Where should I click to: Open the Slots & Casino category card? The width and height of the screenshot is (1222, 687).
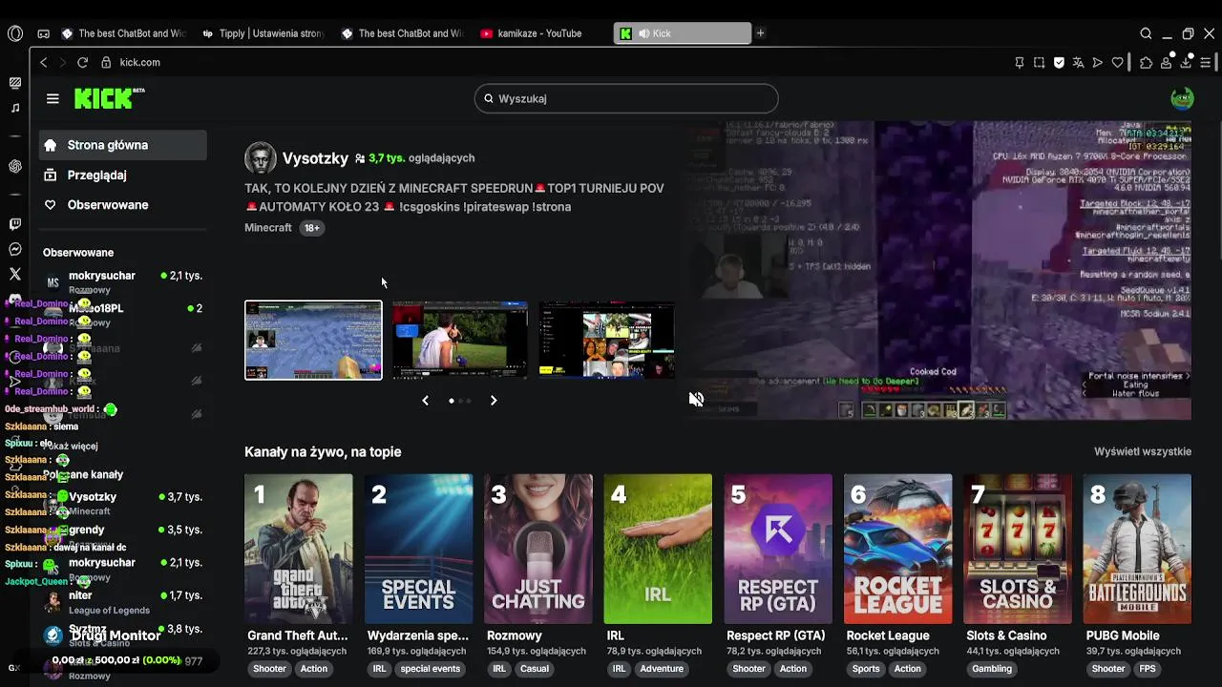click(x=1018, y=549)
